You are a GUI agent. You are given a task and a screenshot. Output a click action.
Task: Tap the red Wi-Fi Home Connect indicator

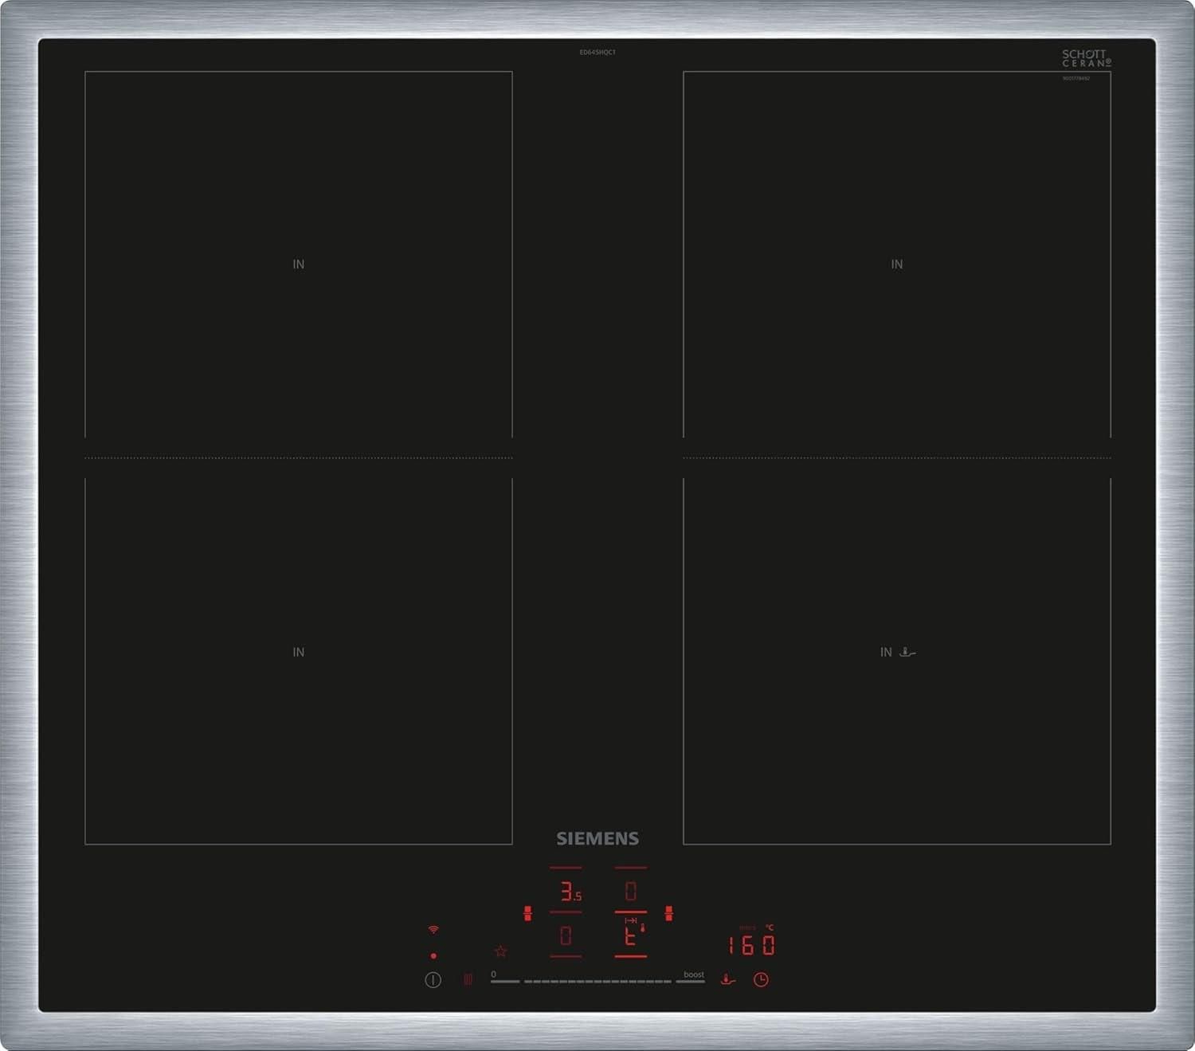[x=433, y=930]
